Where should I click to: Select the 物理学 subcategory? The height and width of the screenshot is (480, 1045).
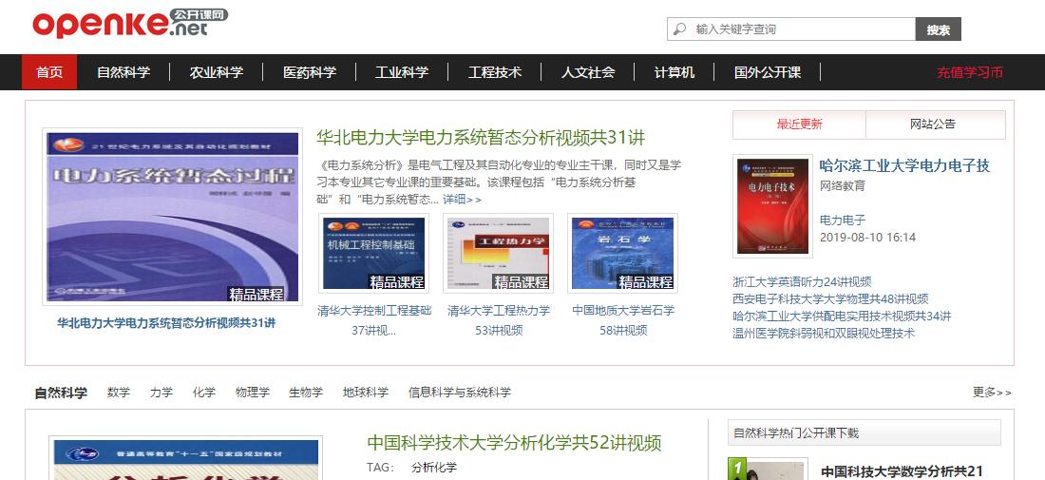[253, 393]
